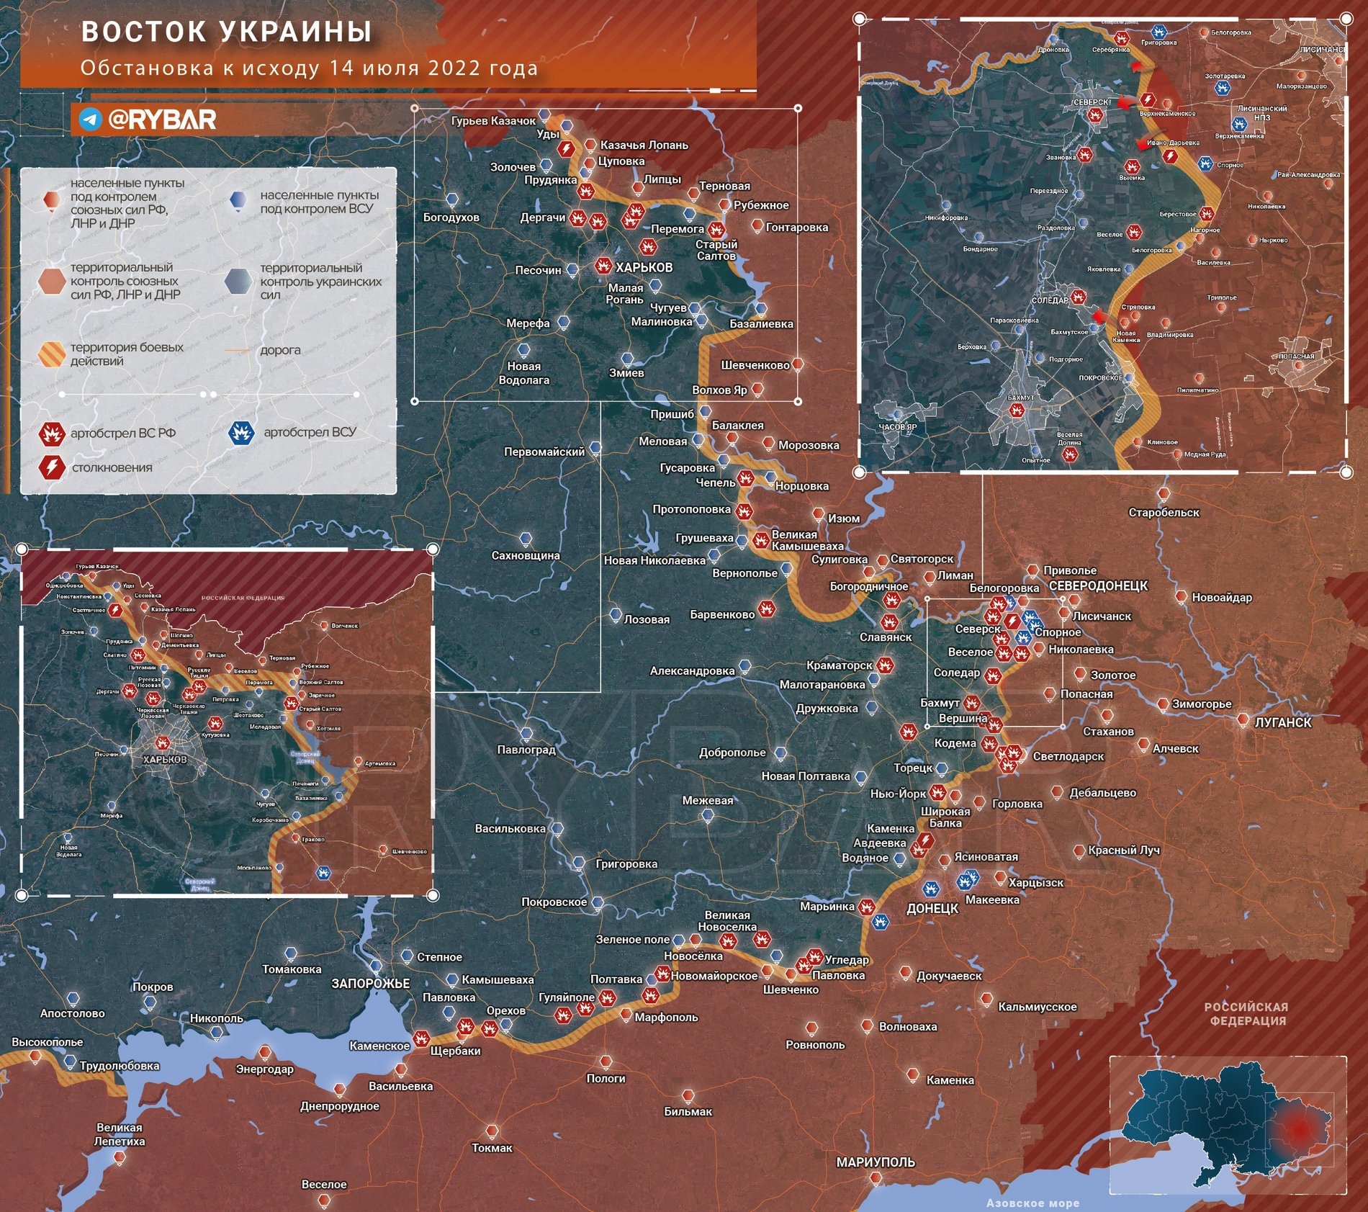The width and height of the screenshot is (1368, 1212).
Task: Click the столкновения lightning legend icon
Action: 52,467
